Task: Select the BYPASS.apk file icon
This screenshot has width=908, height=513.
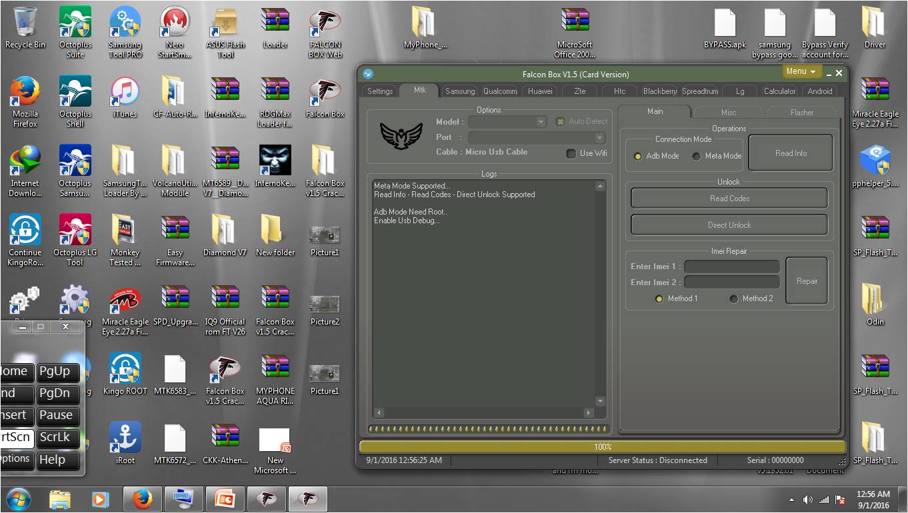Action: (x=725, y=27)
